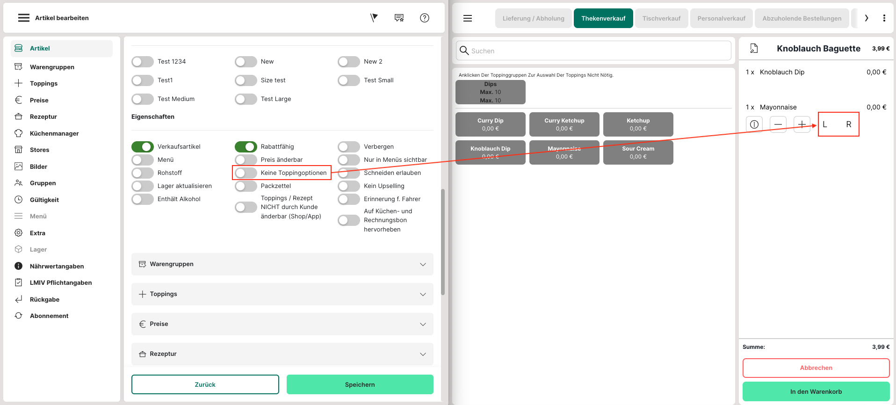
Task: Click the Speichern button
Action: coord(360,384)
